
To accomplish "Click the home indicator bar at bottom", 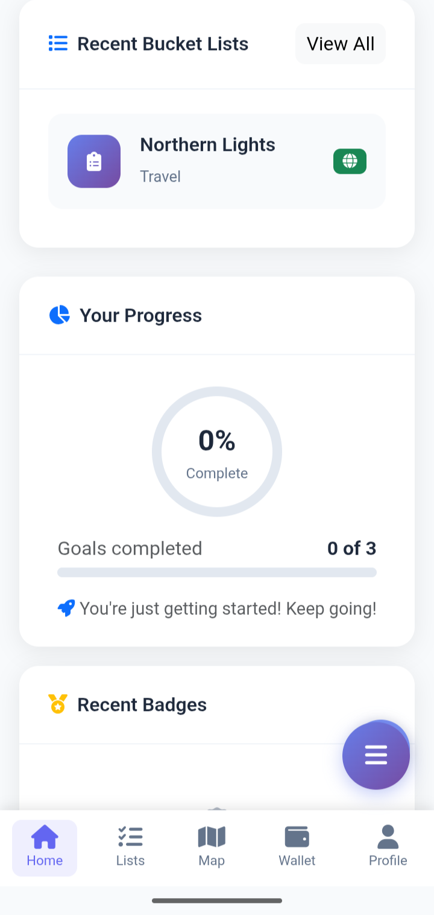I will point(217,901).
